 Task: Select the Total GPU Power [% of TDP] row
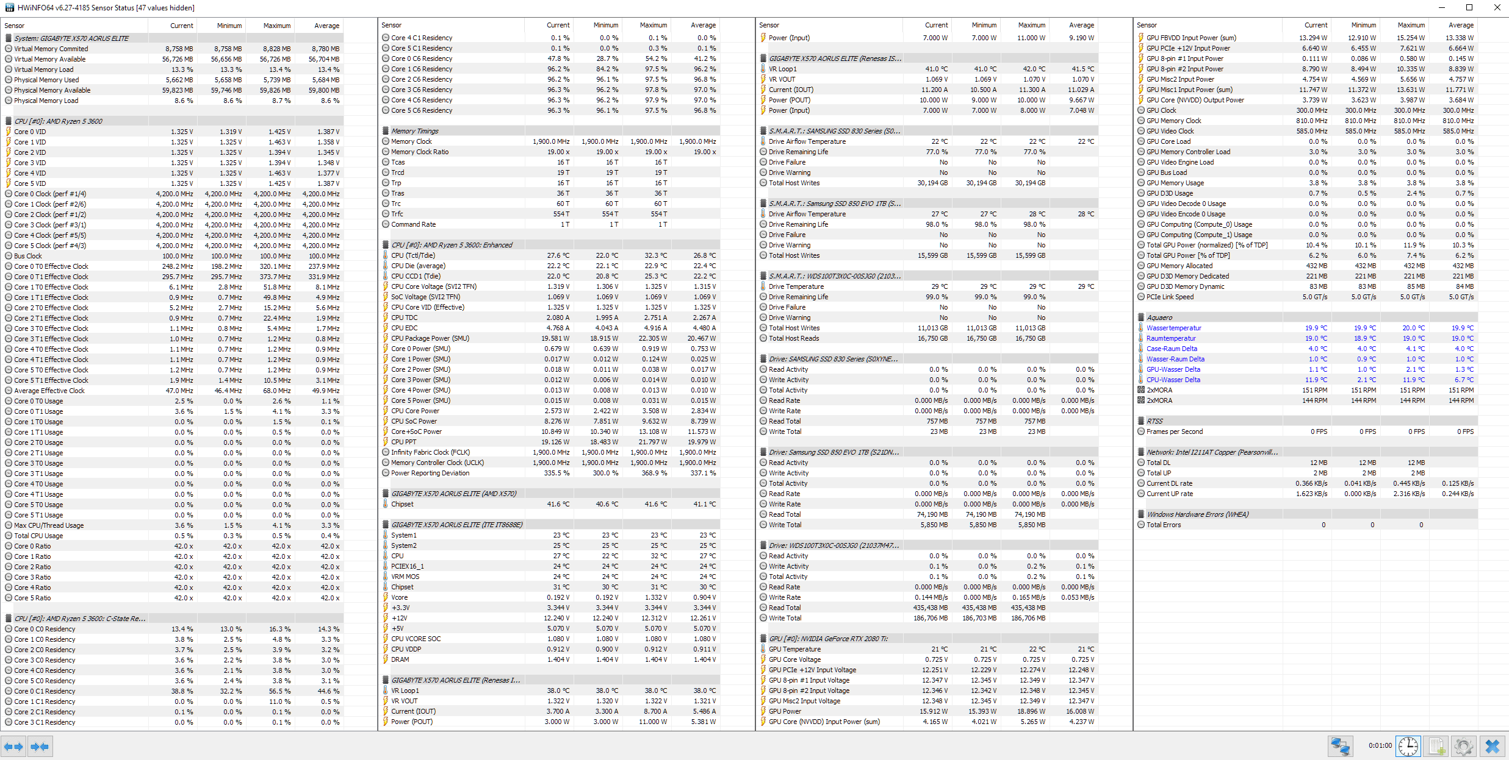pyautogui.click(x=1306, y=255)
